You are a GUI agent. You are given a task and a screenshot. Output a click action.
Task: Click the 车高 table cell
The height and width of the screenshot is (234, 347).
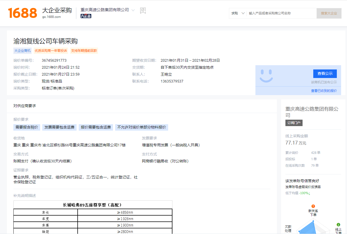[46, 225]
